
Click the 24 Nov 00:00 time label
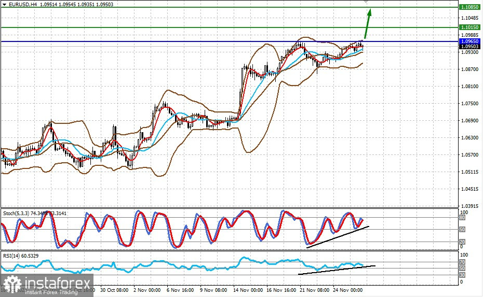pyautogui.click(x=348, y=290)
